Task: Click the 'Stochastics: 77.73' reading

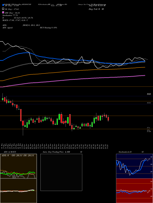Action: point(10,15)
